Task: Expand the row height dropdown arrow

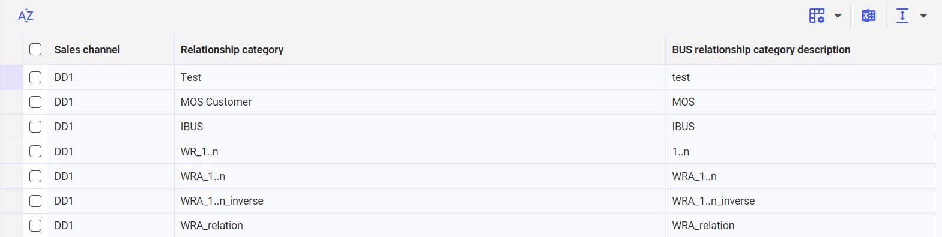Action: pyautogui.click(x=923, y=16)
